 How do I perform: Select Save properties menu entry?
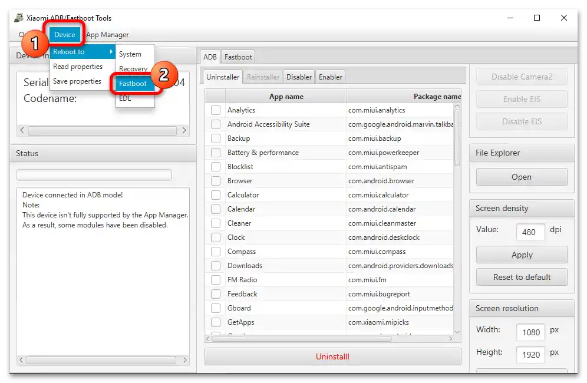click(77, 81)
